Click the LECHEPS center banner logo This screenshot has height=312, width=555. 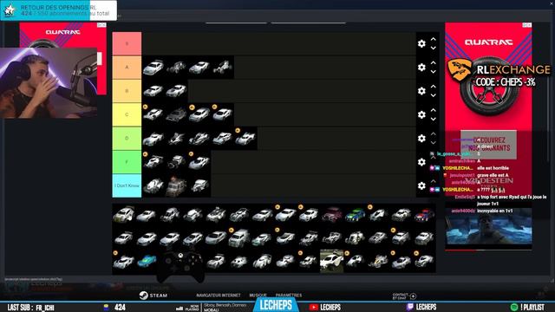click(x=276, y=305)
